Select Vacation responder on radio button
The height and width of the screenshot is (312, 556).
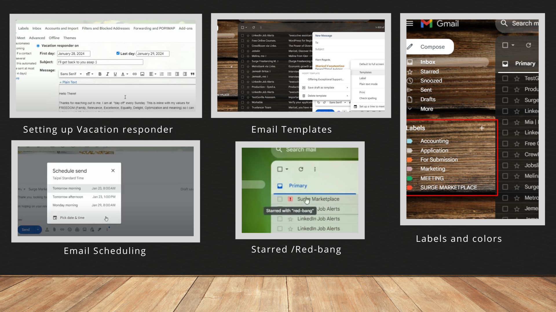tap(38, 46)
